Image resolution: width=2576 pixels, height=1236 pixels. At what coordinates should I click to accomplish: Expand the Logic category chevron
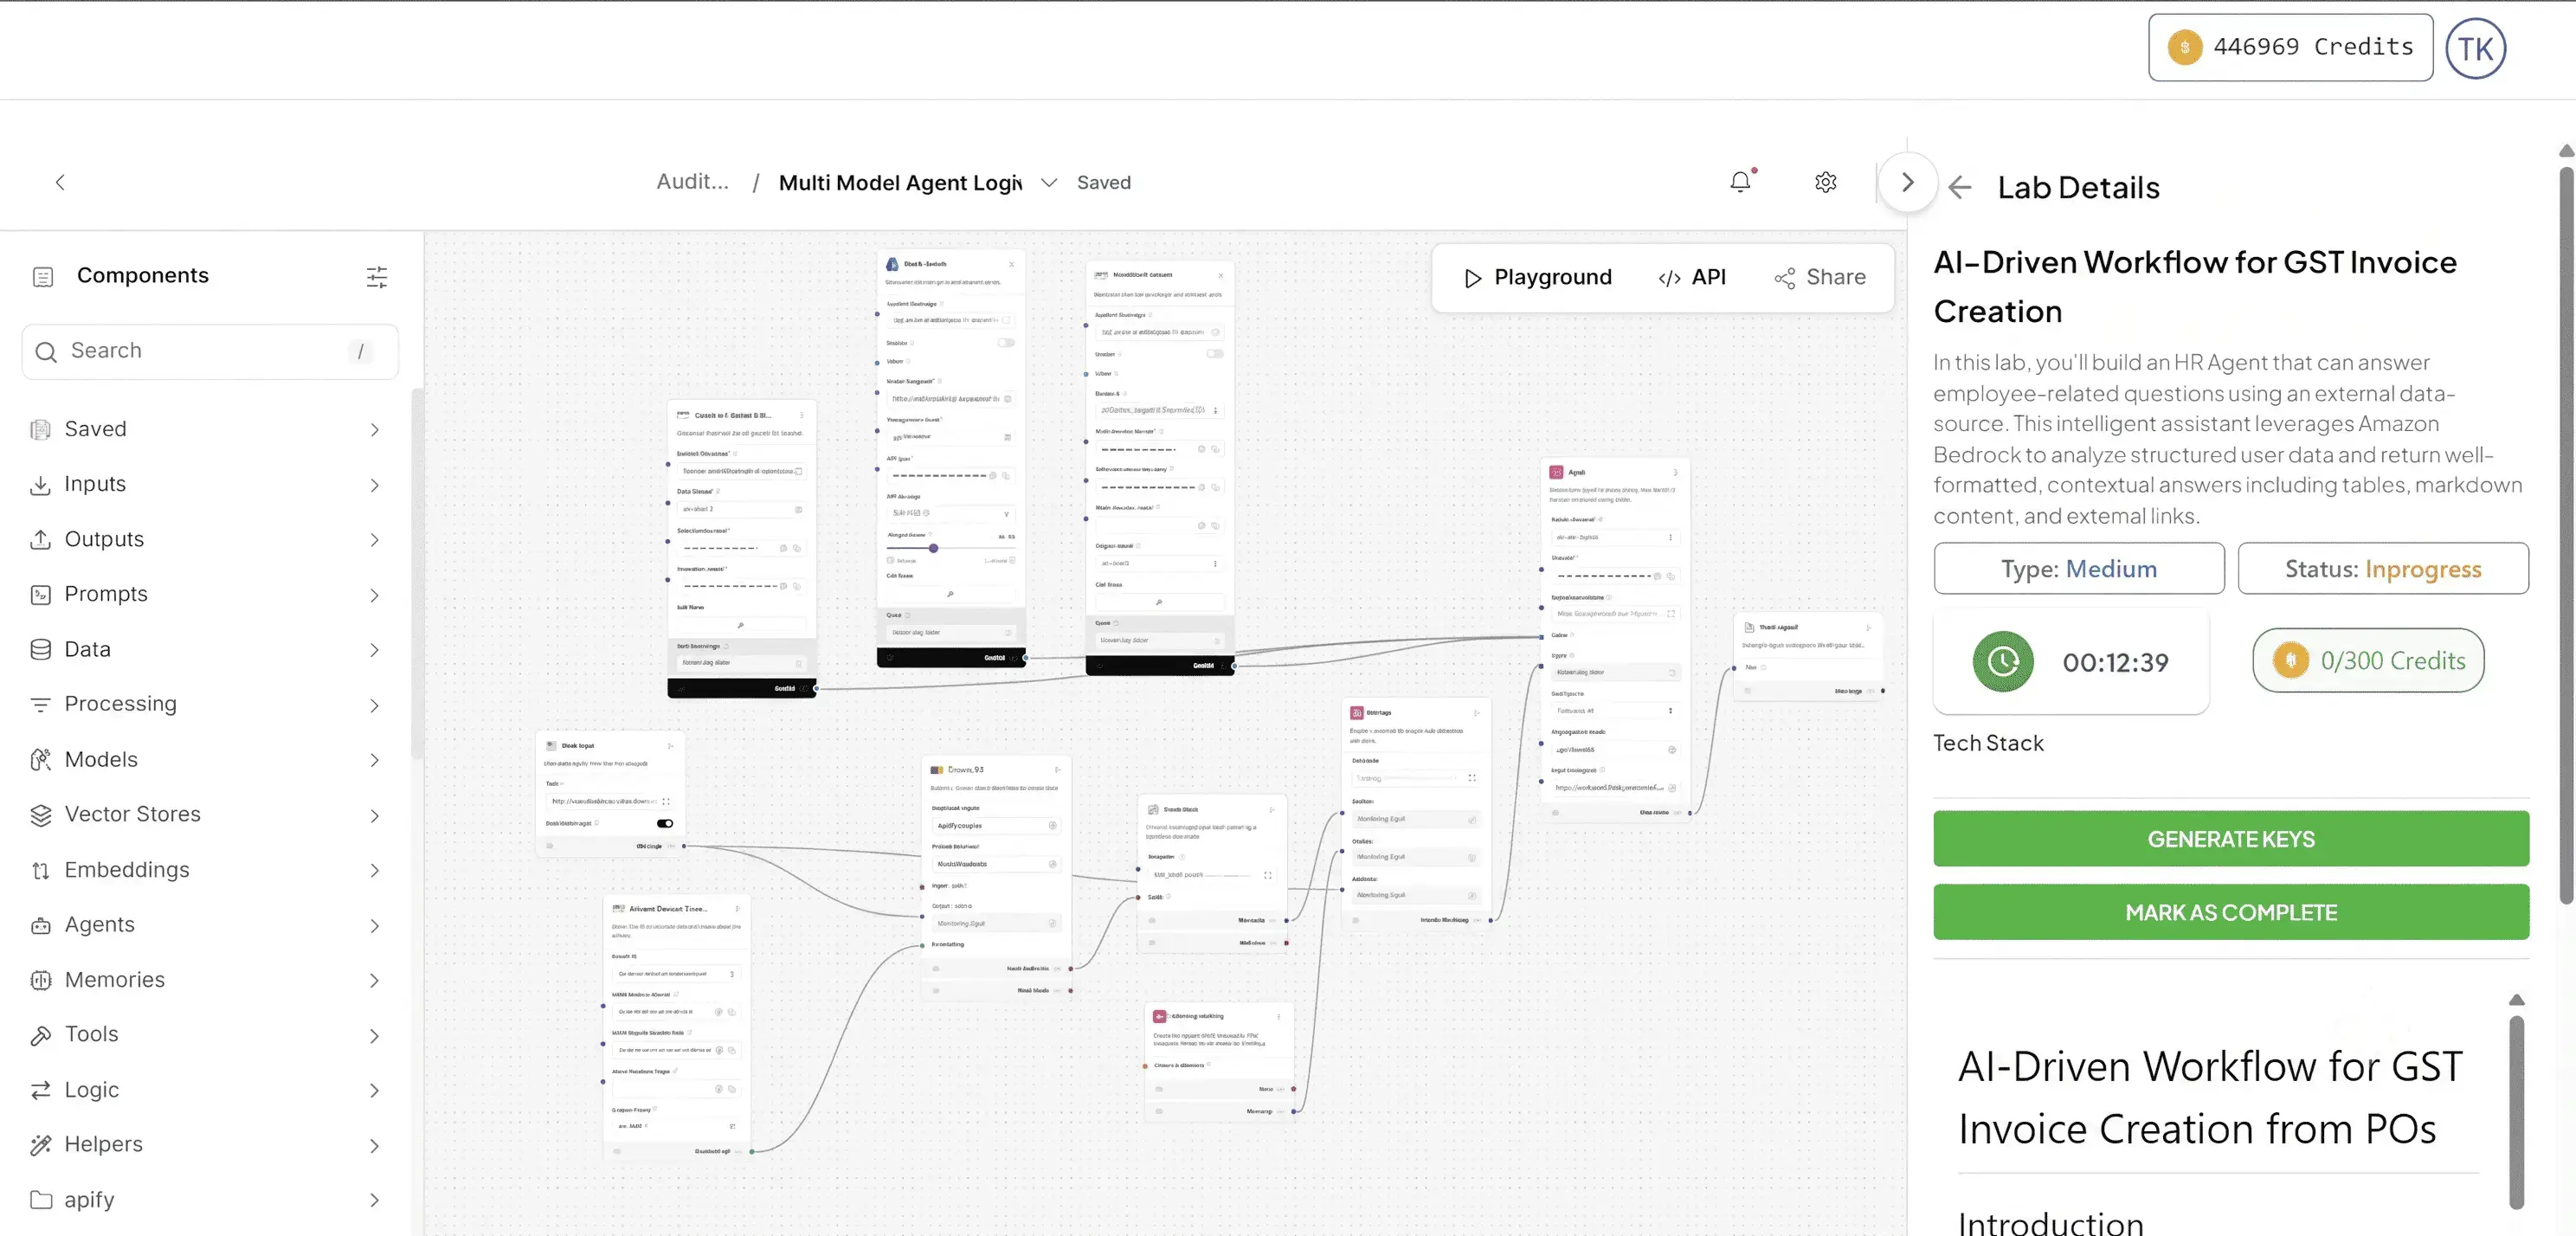(374, 1091)
